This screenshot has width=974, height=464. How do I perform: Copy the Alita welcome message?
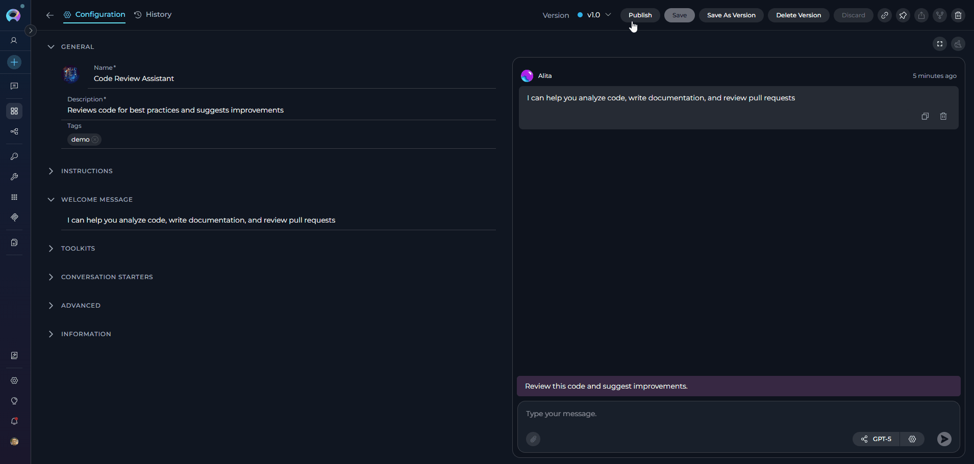[925, 116]
